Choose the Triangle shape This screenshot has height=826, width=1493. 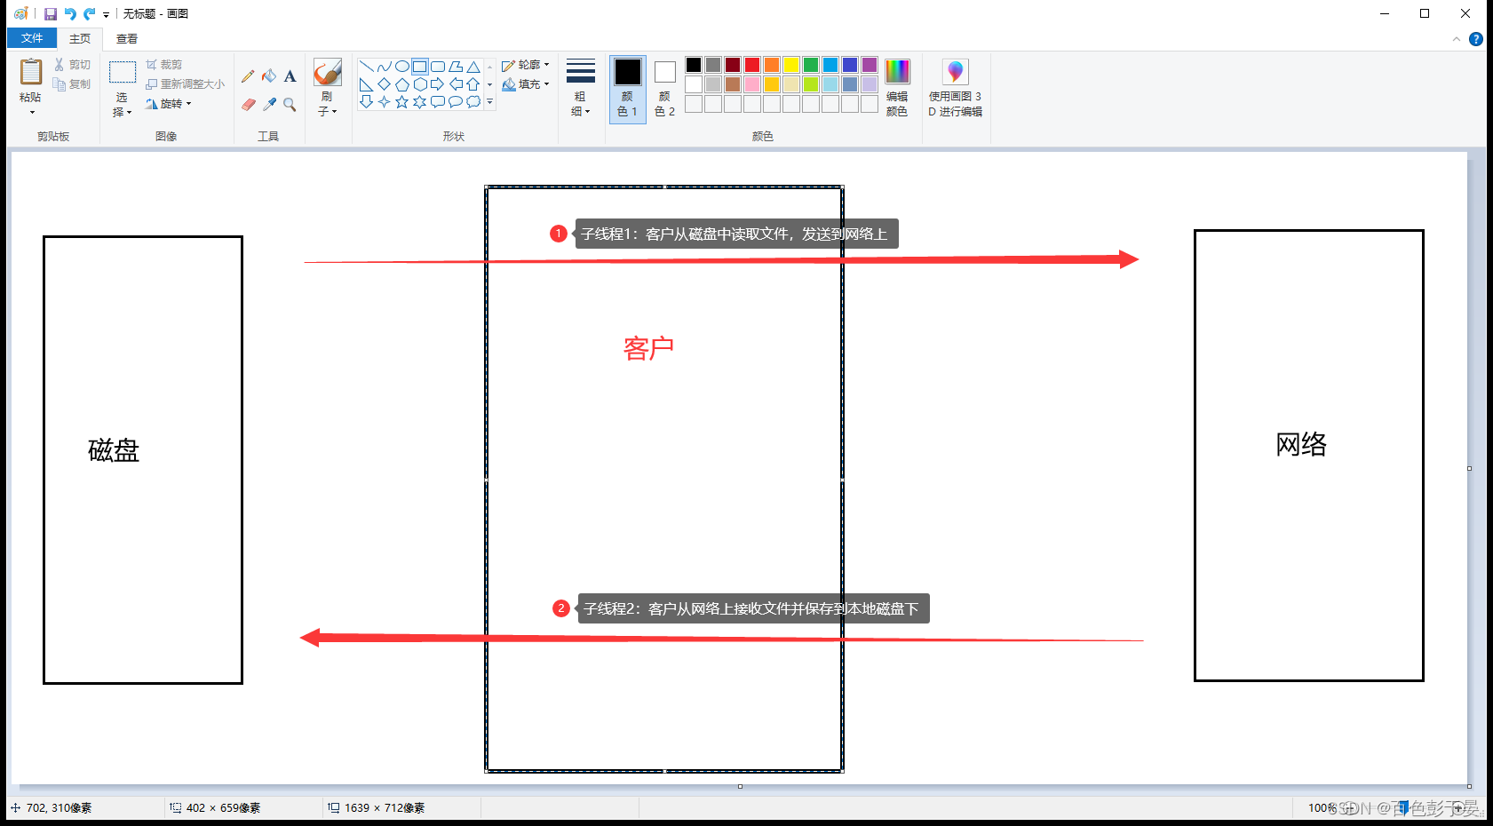[x=473, y=67]
